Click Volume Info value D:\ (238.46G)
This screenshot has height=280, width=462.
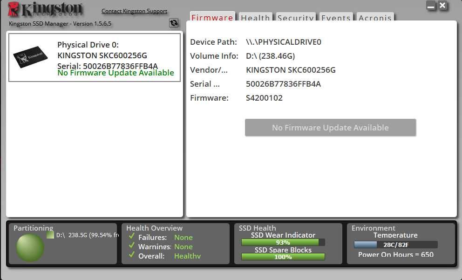point(270,56)
